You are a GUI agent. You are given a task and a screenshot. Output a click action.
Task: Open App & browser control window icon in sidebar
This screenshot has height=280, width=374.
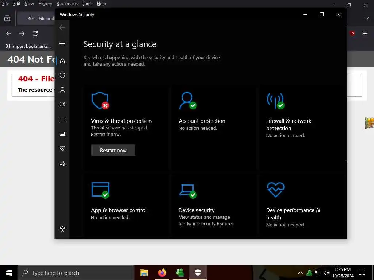click(62, 119)
